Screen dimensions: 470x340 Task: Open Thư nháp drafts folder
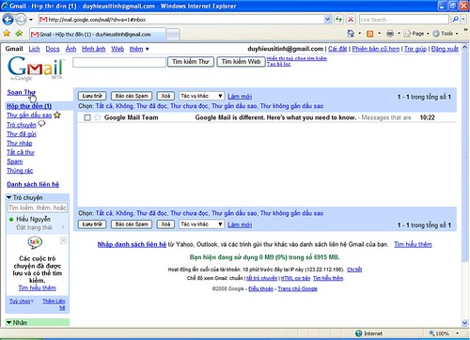tap(20, 143)
